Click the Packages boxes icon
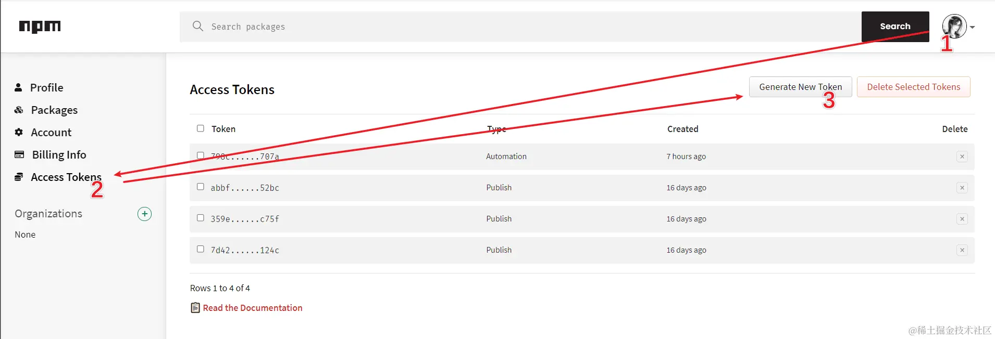995x339 pixels. tap(19, 110)
